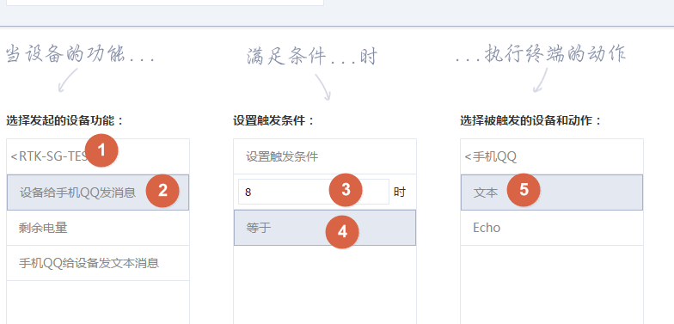Select 设备给手机QQ发消息 function
This screenshot has height=324, width=674.
98,193
